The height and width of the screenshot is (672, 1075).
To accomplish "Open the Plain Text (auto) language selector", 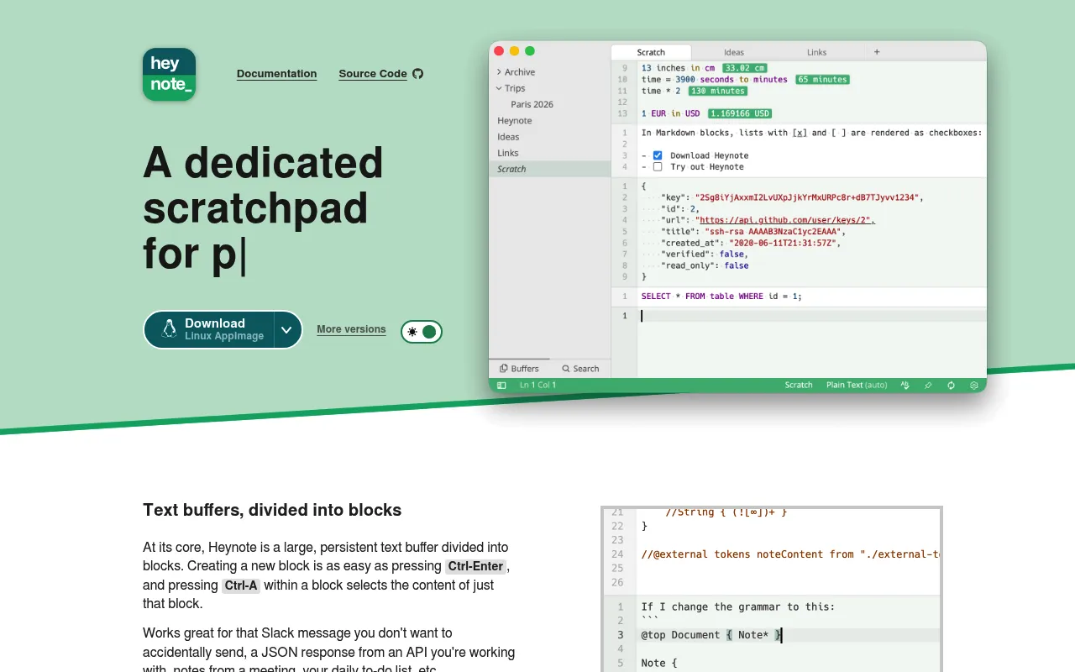I will point(857,385).
